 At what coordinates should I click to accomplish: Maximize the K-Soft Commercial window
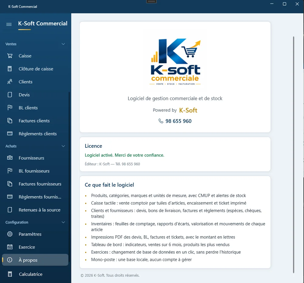click(x=285, y=4)
